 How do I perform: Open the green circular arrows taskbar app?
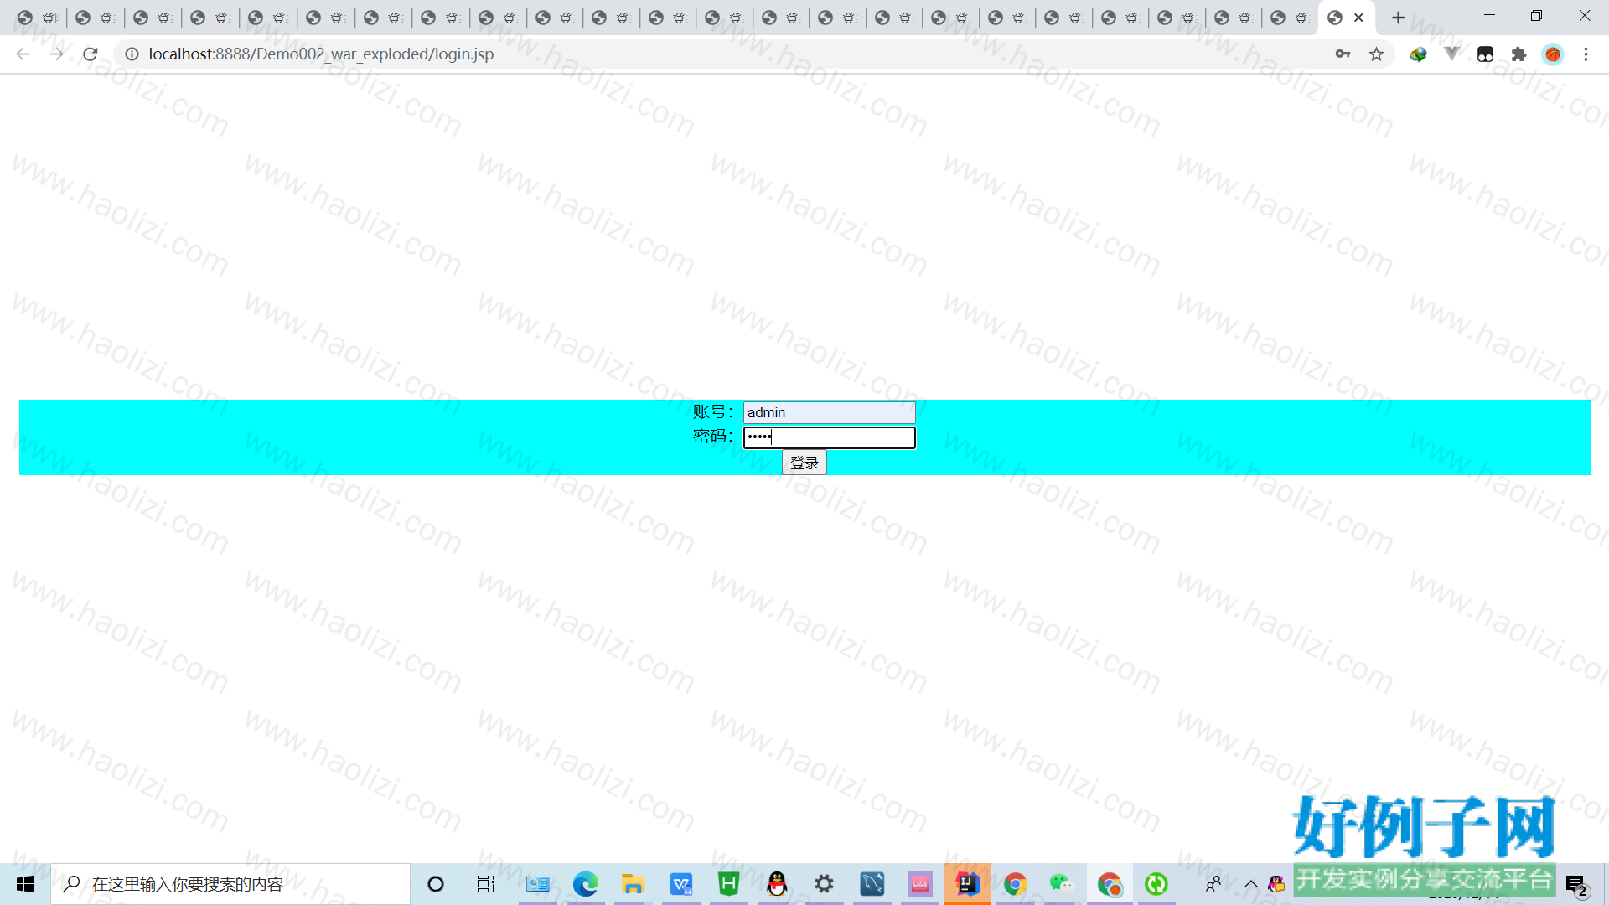coord(1156,884)
